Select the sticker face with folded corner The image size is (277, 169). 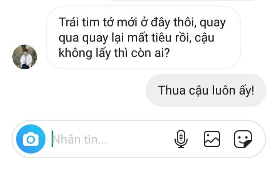[x=243, y=139]
